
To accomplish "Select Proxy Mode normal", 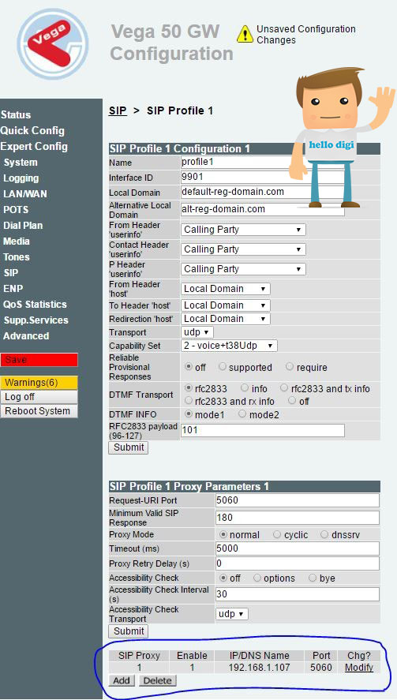I will (223, 534).
